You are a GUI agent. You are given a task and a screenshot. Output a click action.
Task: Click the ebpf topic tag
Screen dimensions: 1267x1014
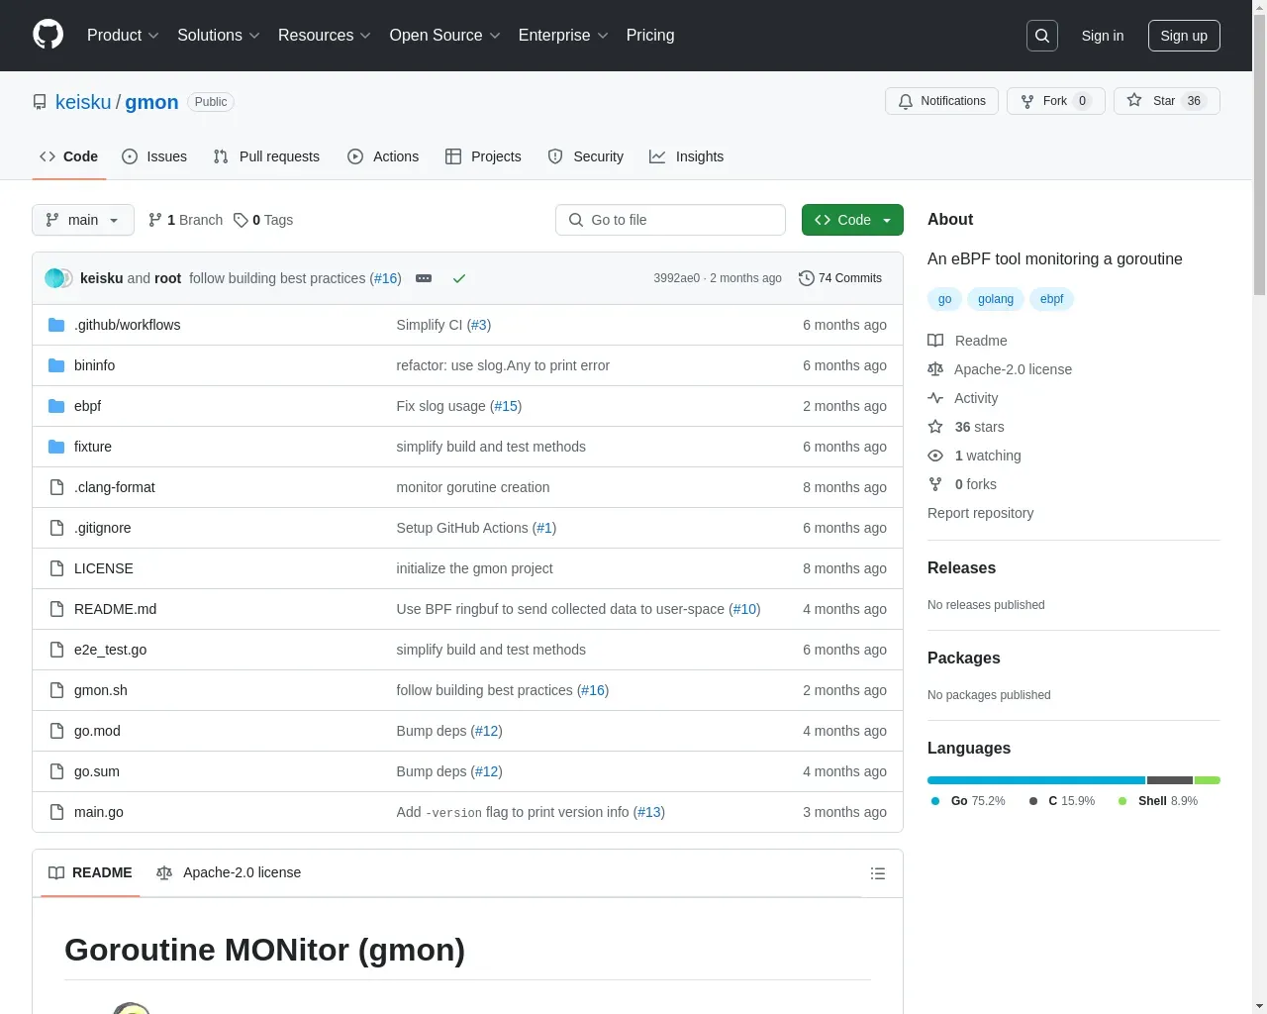[1051, 299]
